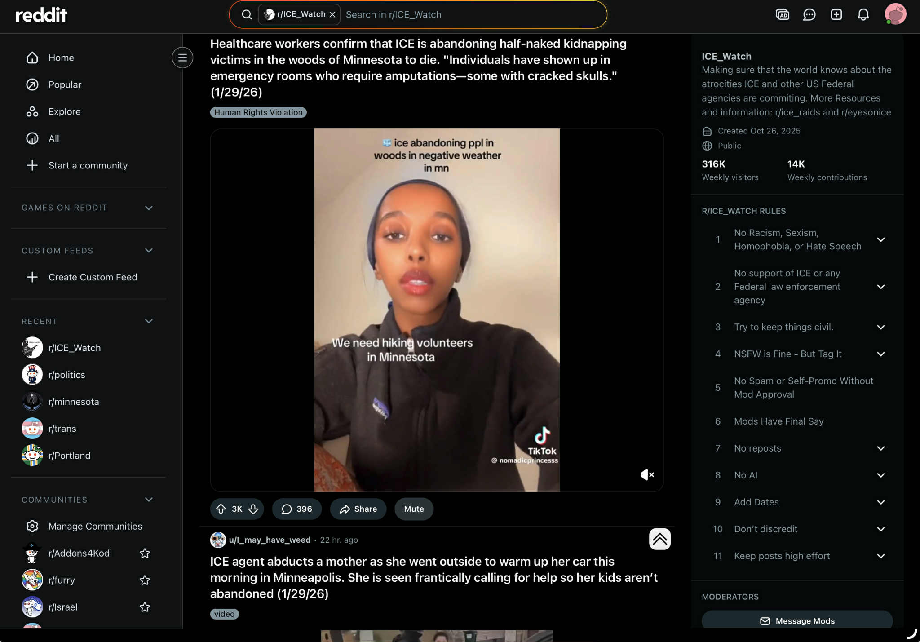Click the create post plus icon

836,15
